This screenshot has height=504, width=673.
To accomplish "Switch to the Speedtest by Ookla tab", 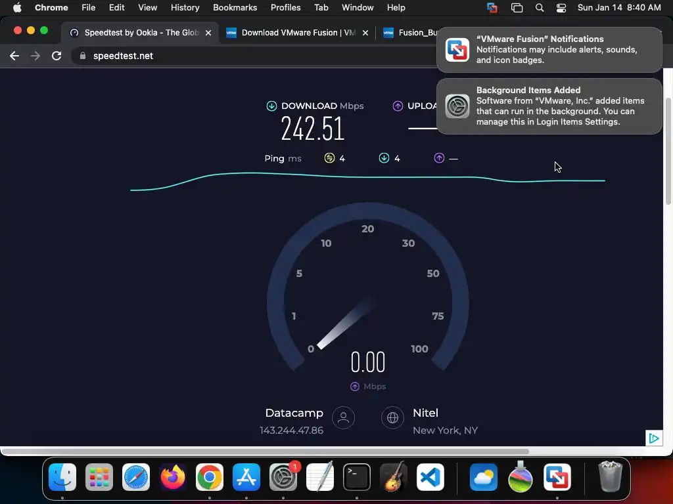I will click(x=140, y=33).
